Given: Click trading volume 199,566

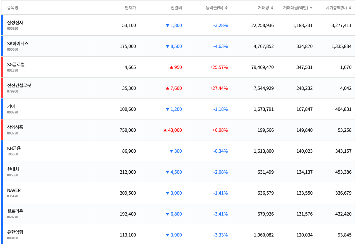Looking at the screenshot, I should (266, 130).
